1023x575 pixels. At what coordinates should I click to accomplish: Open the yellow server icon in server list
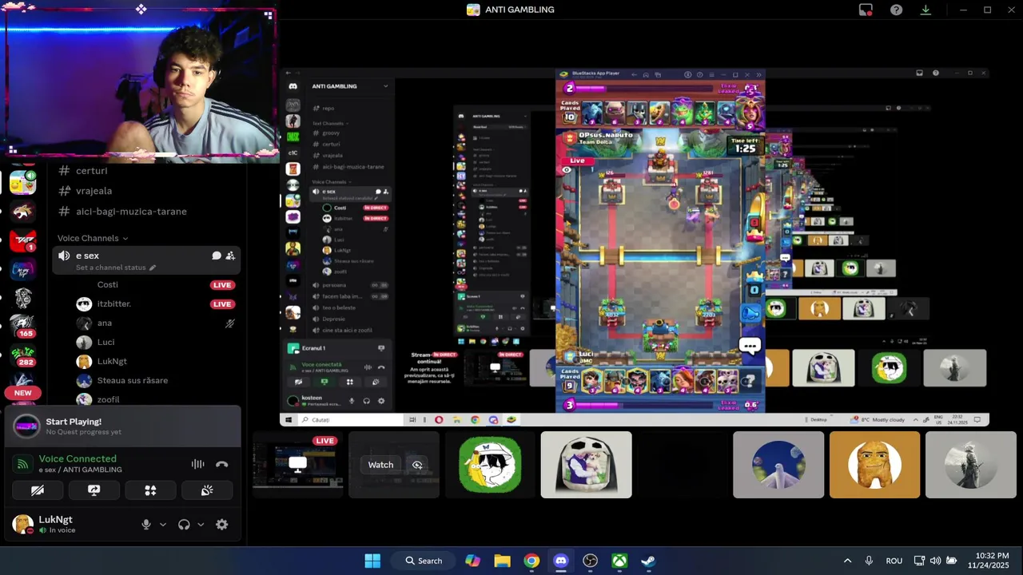[22, 182]
